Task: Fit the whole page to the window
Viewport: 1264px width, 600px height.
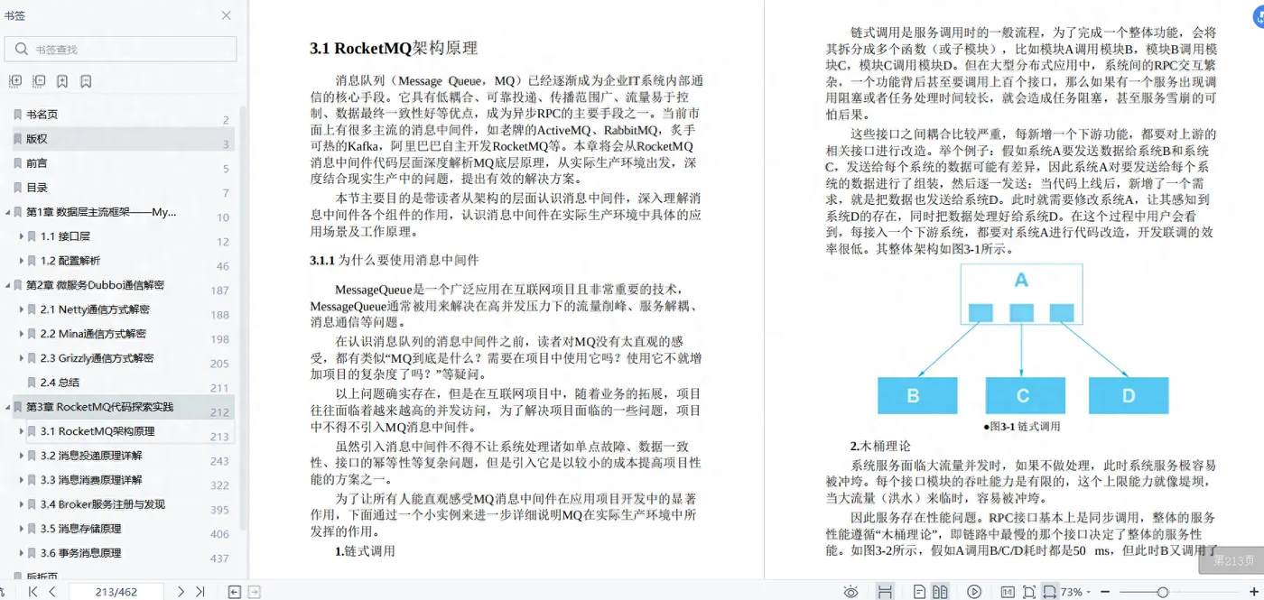Action: tap(1029, 592)
